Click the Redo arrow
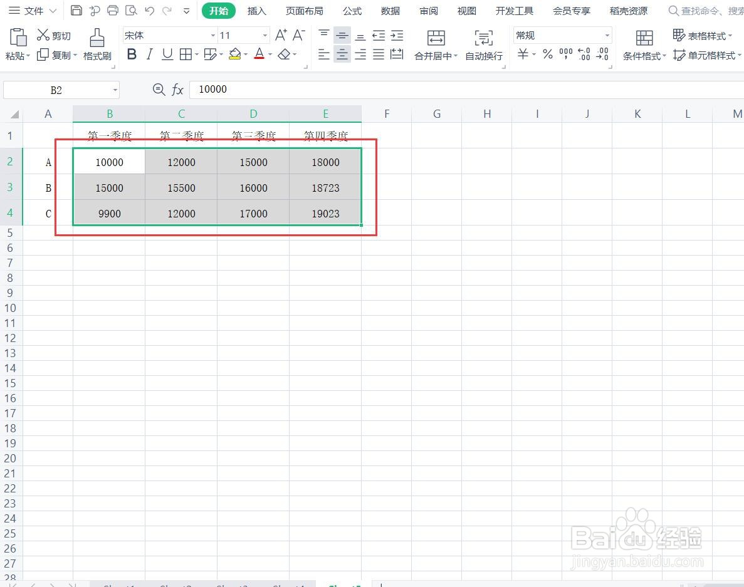This screenshot has height=587, width=744. (167, 11)
